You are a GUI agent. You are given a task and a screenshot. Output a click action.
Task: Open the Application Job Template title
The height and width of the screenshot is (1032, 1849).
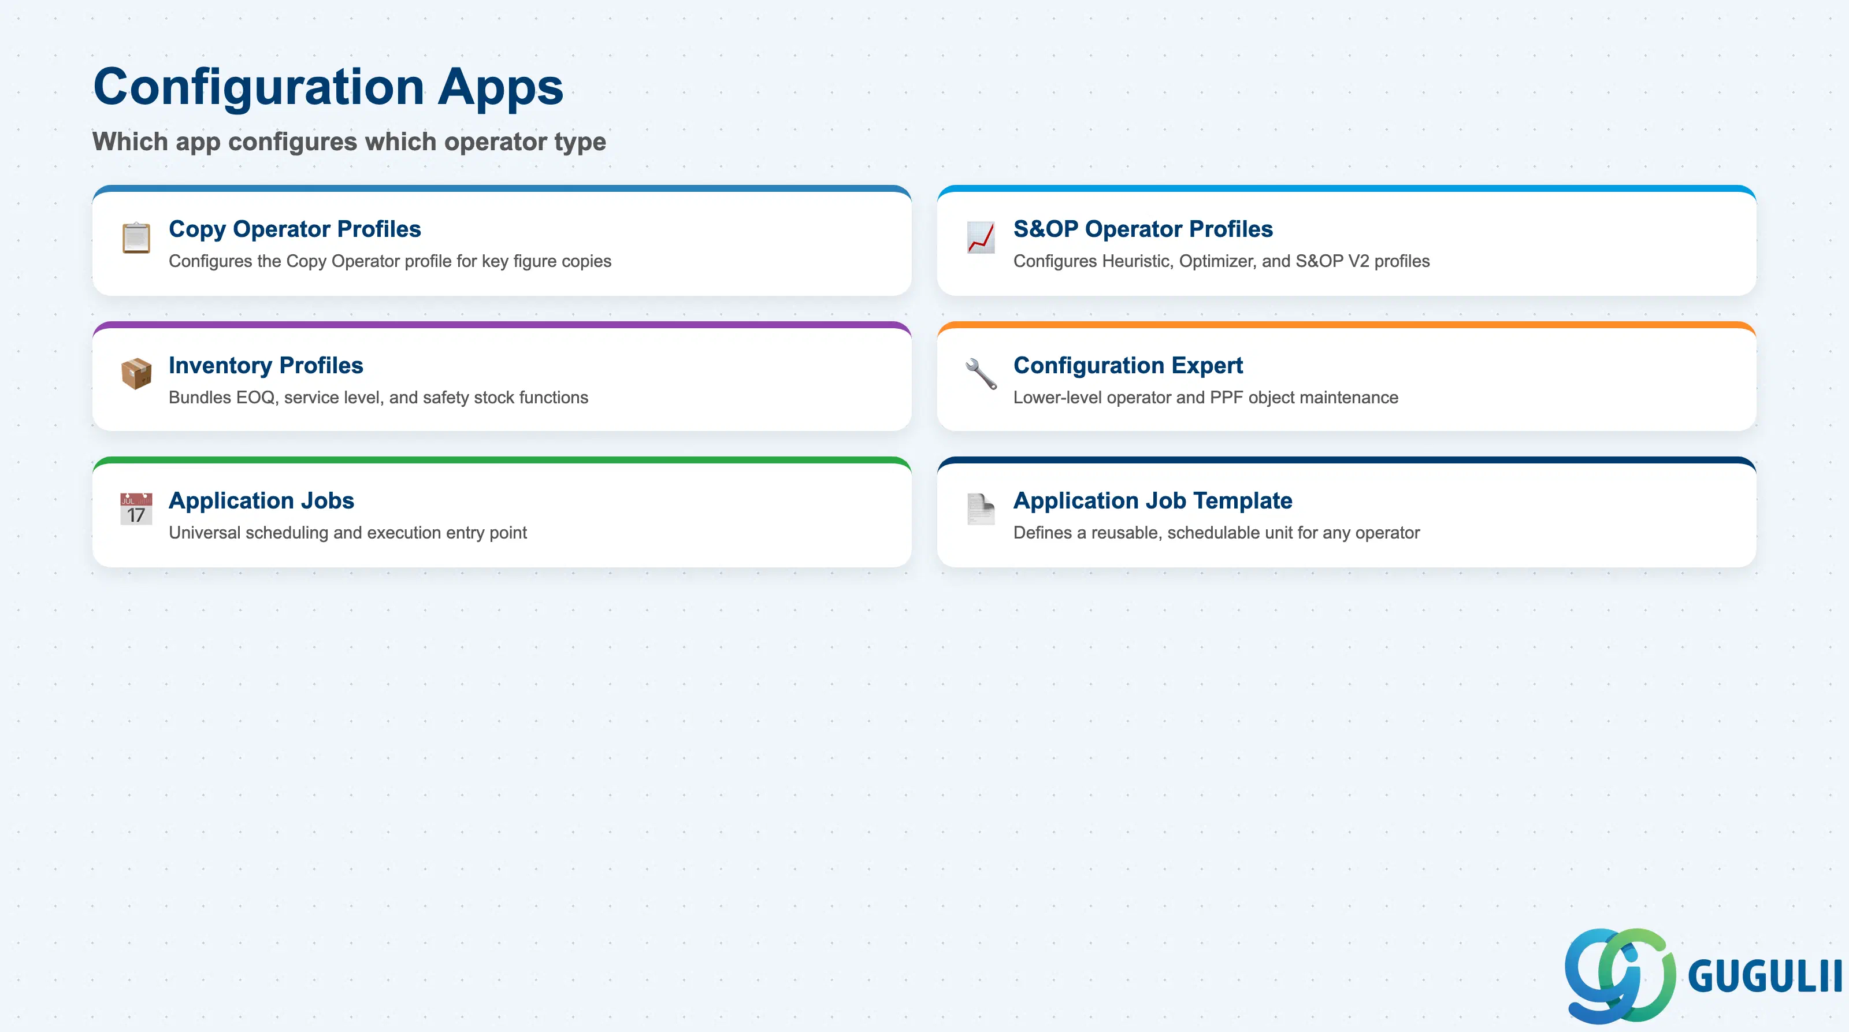(x=1153, y=500)
